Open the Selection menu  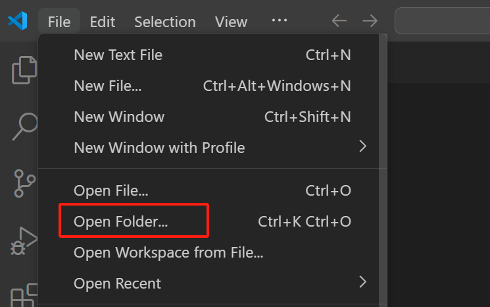[164, 22]
